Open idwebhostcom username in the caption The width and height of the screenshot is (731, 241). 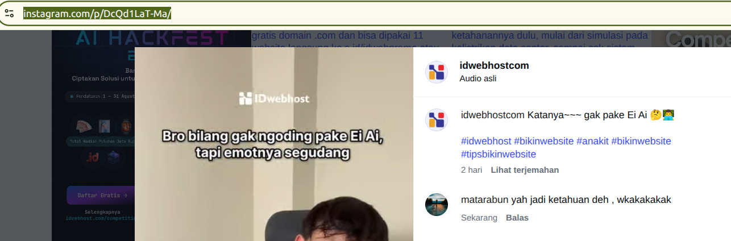492,115
